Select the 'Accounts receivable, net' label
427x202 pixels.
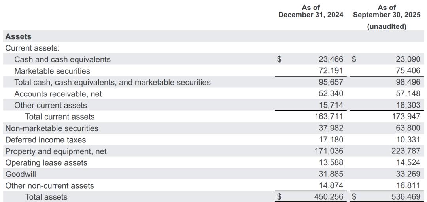[x=58, y=94]
